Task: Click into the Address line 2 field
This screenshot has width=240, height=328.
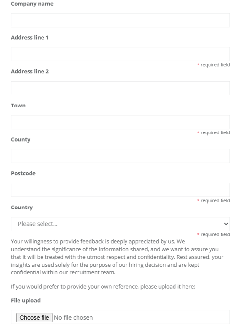Action: (x=120, y=88)
